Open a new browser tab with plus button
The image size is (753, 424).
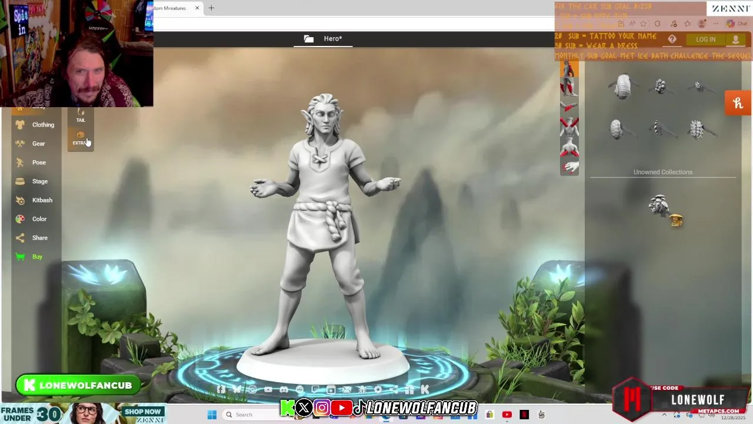tap(211, 8)
